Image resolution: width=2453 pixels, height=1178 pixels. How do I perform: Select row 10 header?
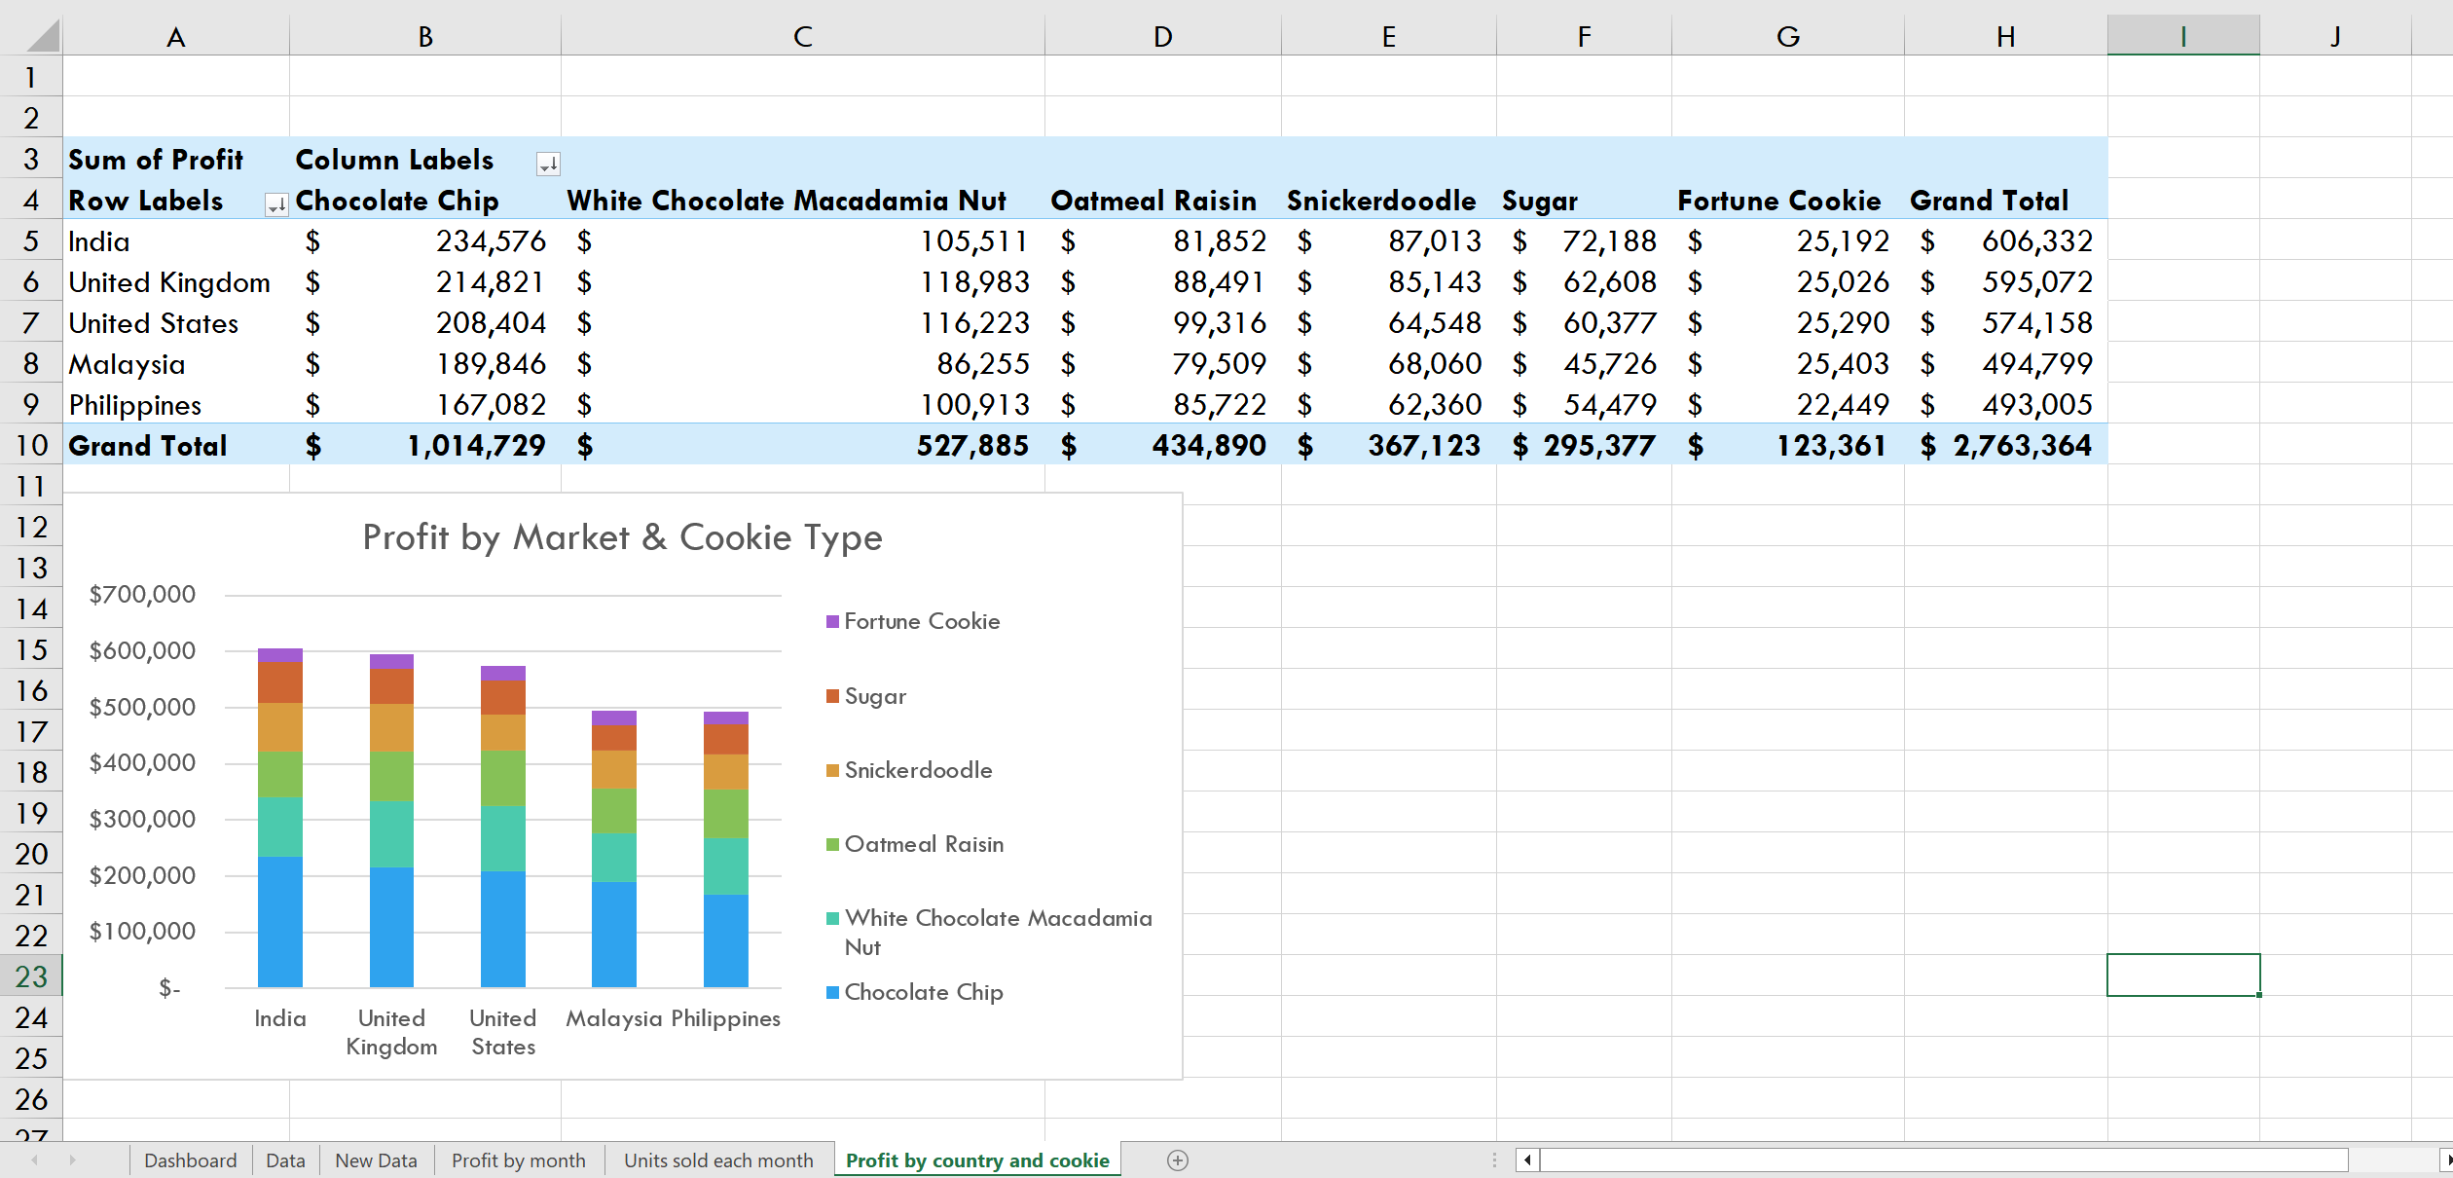click(31, 445)
